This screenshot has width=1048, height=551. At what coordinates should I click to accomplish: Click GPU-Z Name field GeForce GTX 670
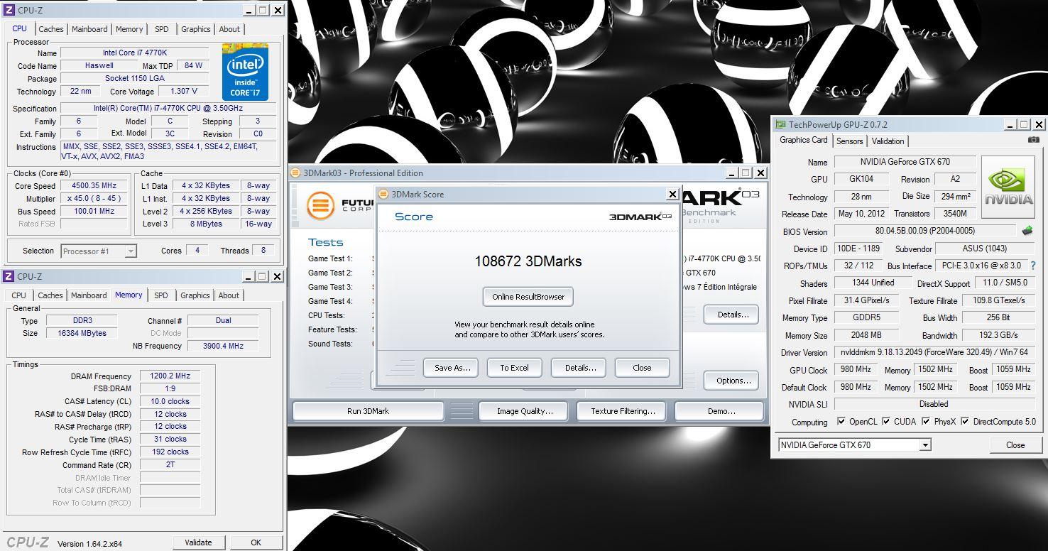click(905, 162)
